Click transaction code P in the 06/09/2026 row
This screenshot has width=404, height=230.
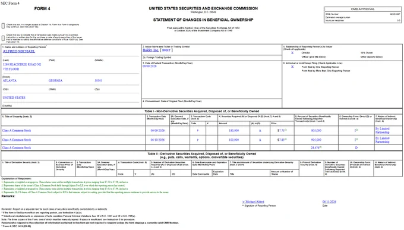point(198,131)
